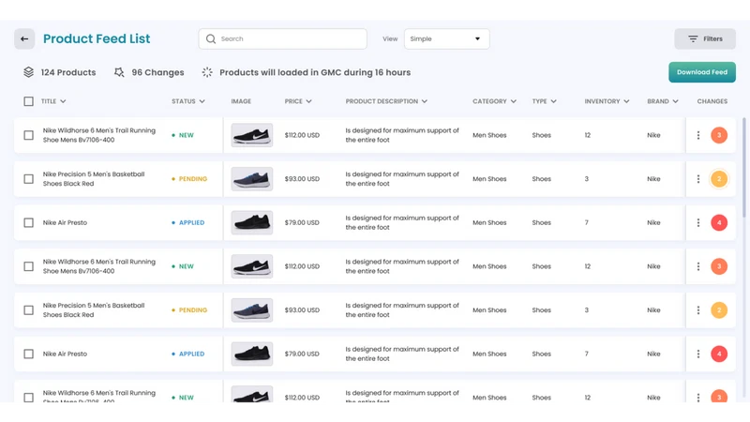Image resolution: width=750 pixels, height=422 pixels.
Task: Click changes badge 3 on first Nike Wildhorse row
Action: (x=719, y=135)
